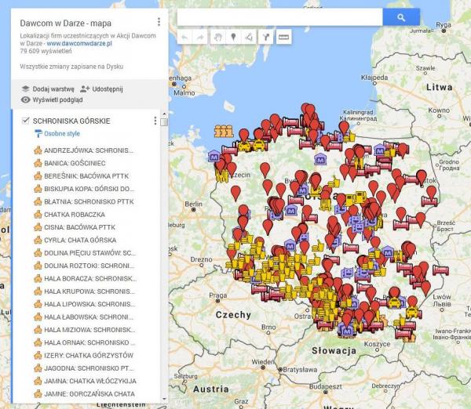Viewport: 471px width, 409px height.
Task: Select JAGODNA: SCHRONISKO entry
Action: 89,368
